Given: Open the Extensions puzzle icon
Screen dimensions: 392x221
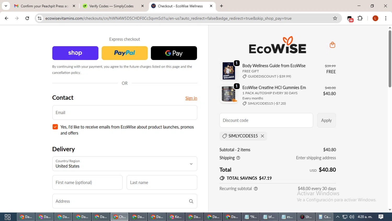Looking at the screenshot, I should (x=360, y=18).
